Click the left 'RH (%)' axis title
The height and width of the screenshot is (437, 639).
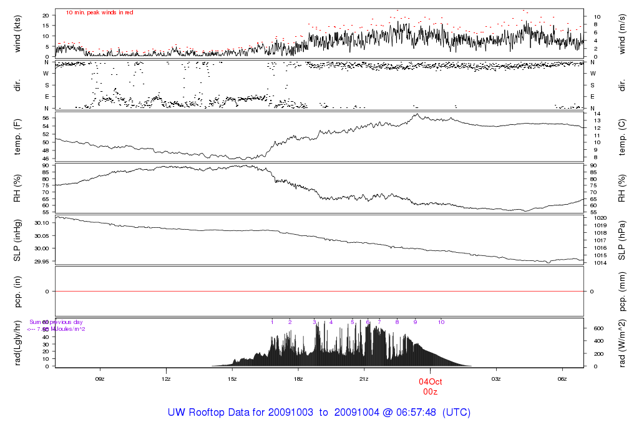click(17, 189)
